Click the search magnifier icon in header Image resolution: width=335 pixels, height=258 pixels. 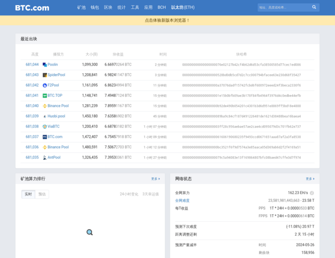(x=314, y=7)
